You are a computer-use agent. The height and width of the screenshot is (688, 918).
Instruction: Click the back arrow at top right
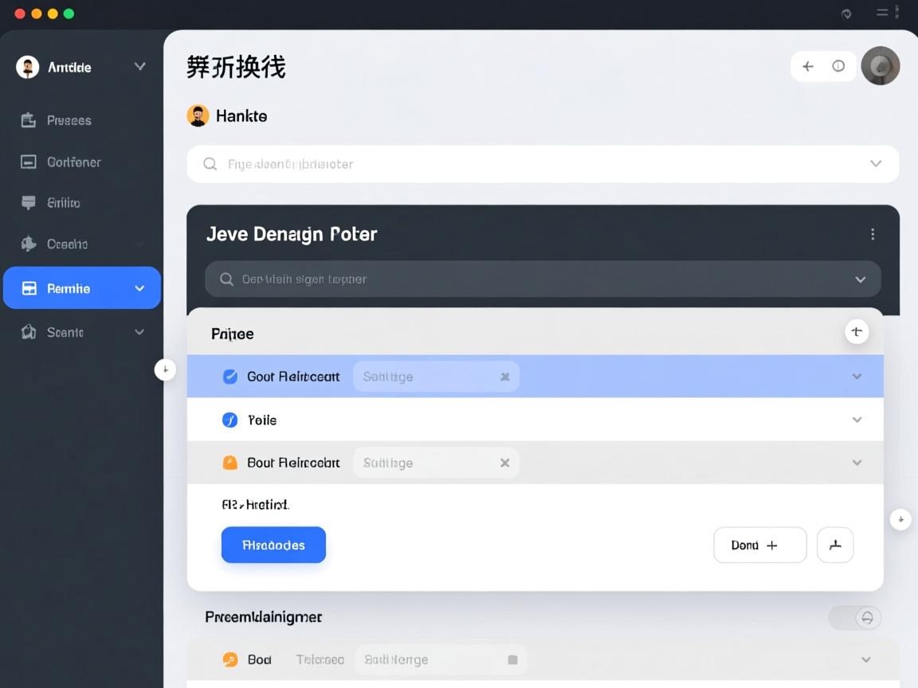807,66
